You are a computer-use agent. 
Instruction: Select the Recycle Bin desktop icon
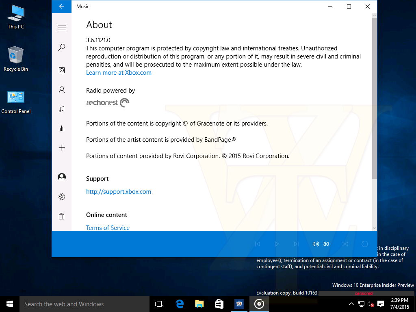16,59
